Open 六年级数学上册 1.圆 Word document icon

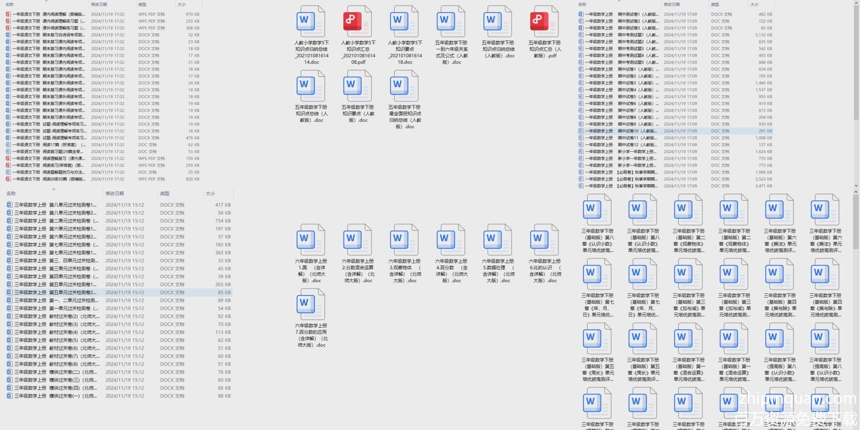pos(310,240)
